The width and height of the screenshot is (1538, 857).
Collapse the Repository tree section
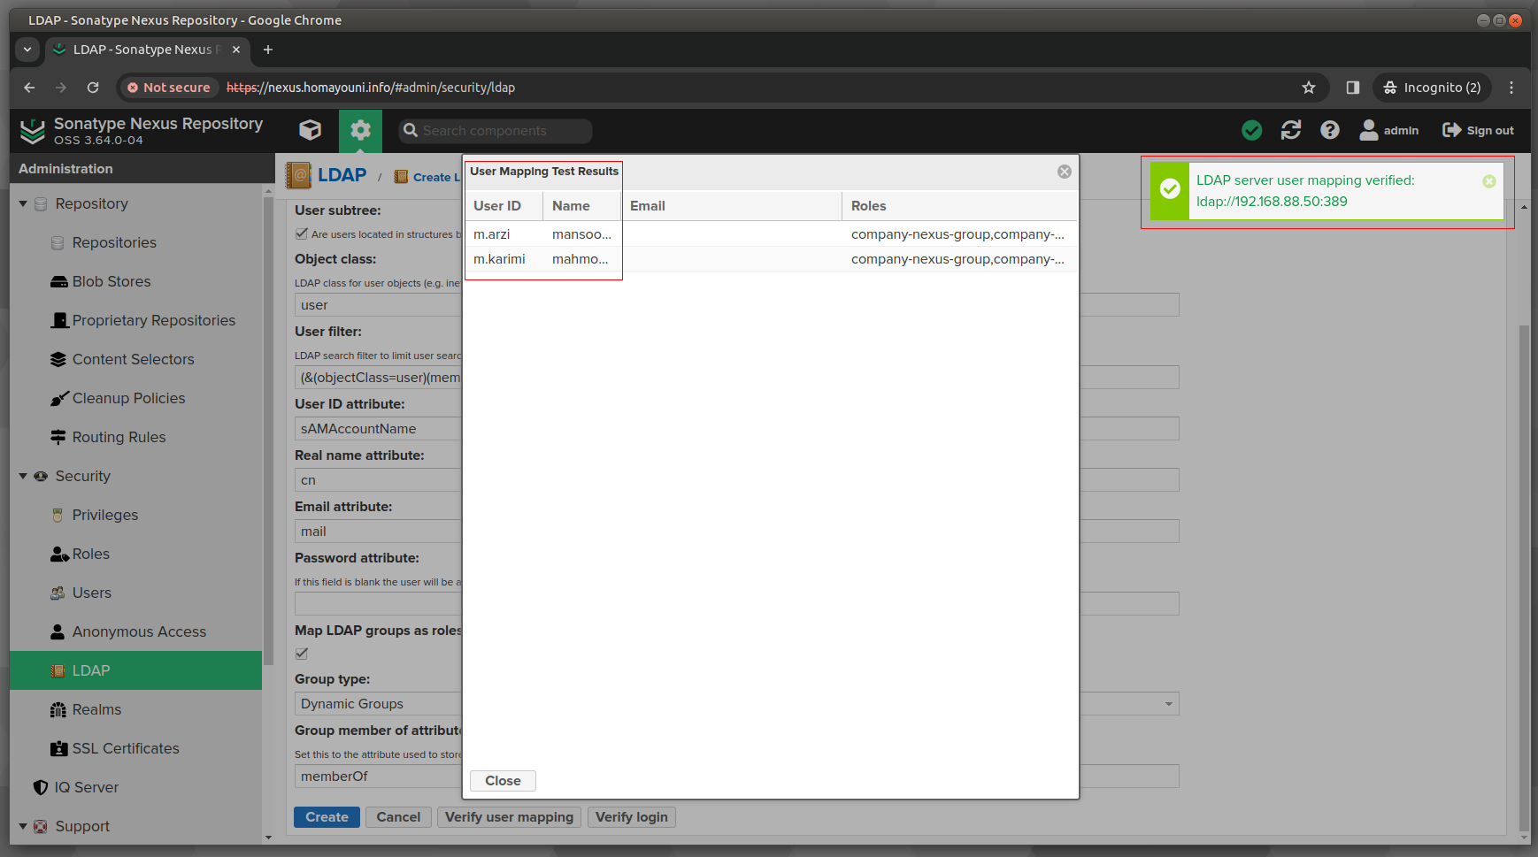[23, 204]
